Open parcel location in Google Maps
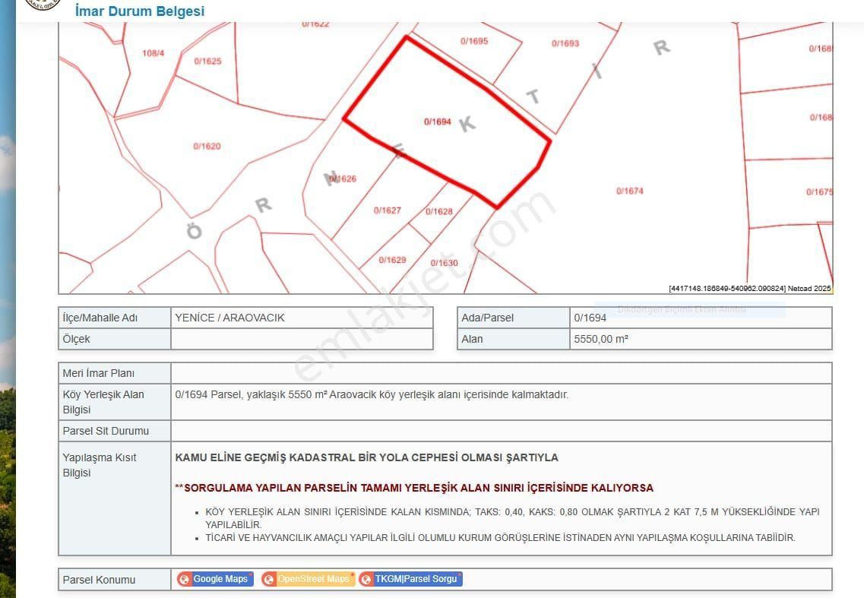Screen dimensions: 864x598 click(x=220, y=579)
